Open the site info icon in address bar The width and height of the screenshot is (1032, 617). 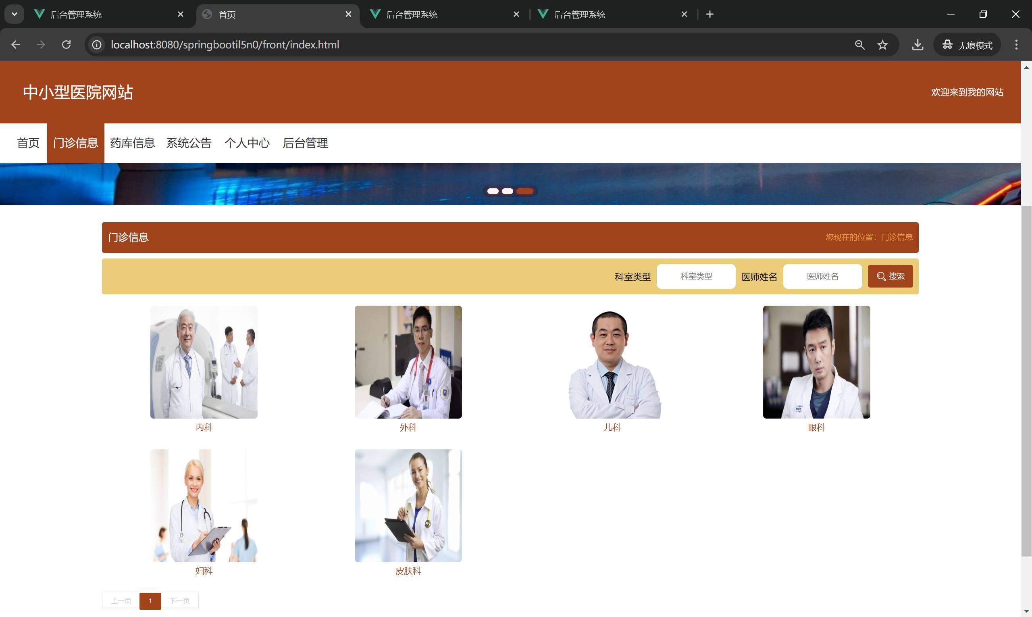96,44
